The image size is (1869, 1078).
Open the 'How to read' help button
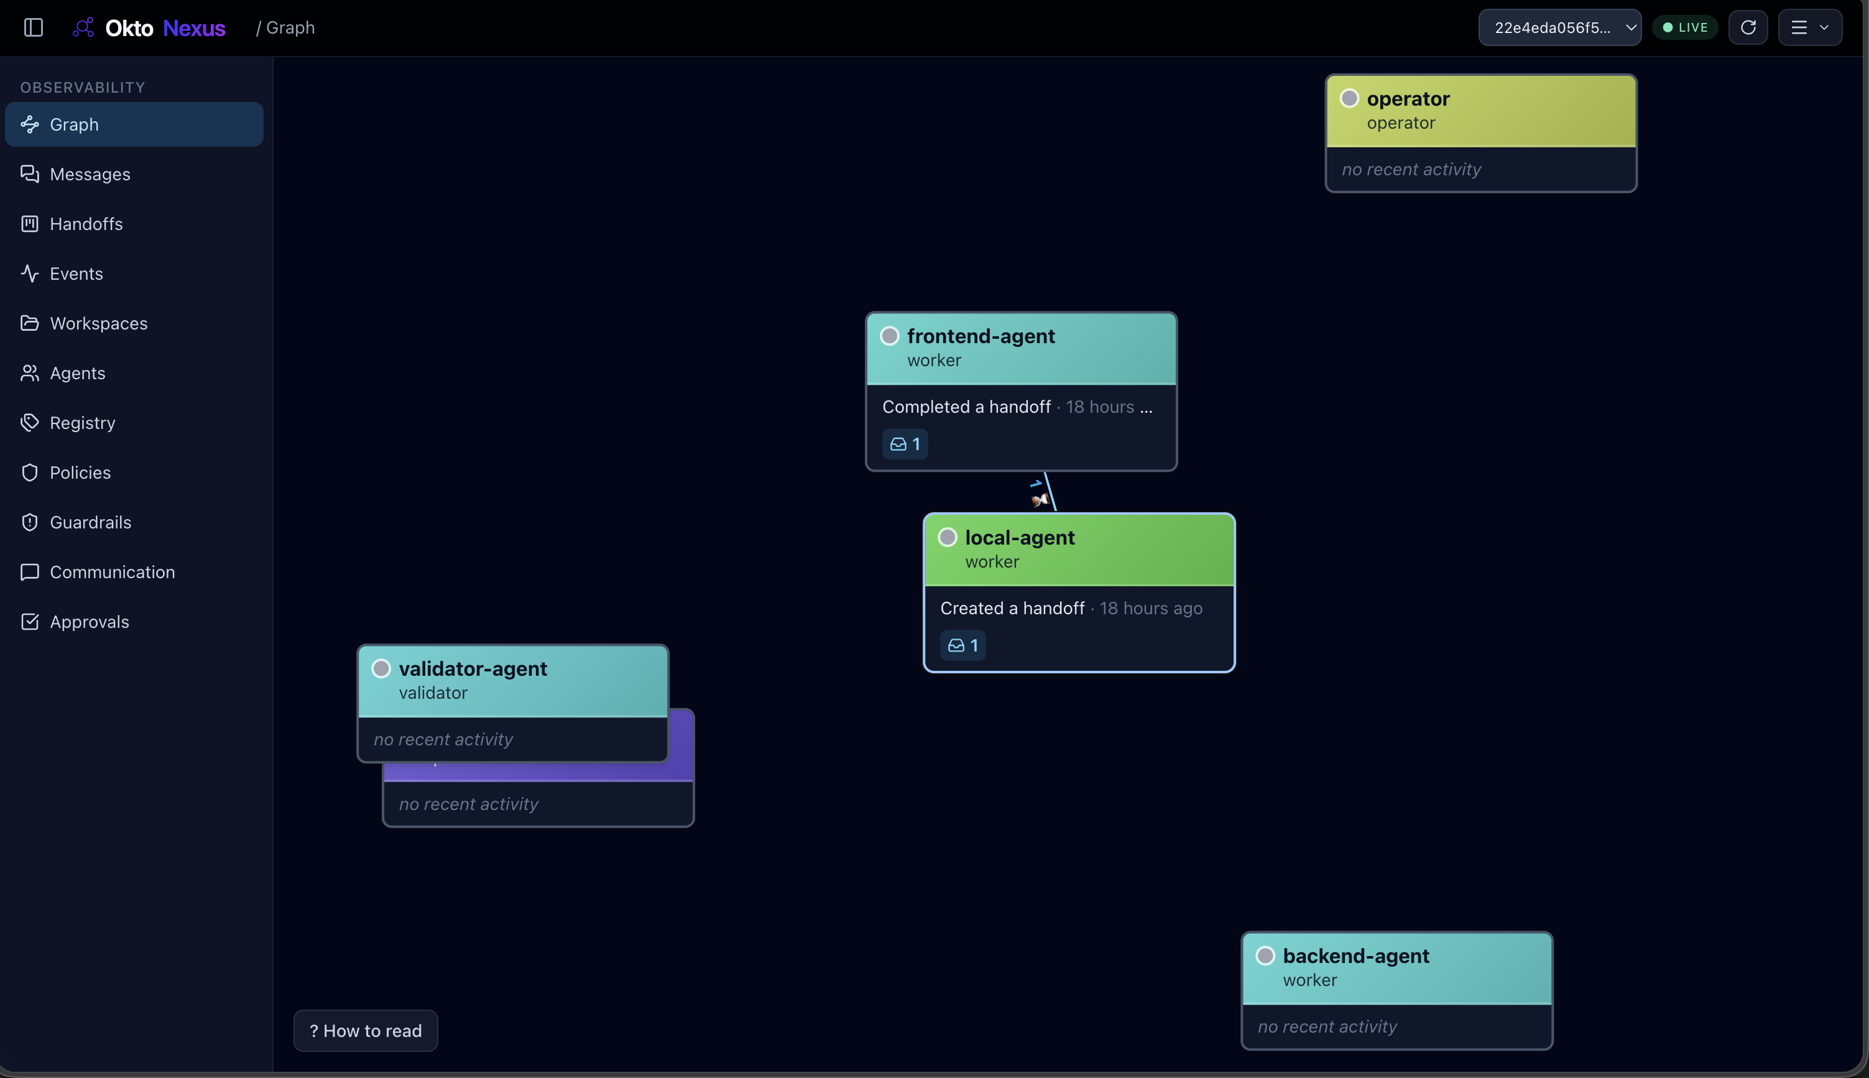pyautogui.click(x=366, y=1031)
